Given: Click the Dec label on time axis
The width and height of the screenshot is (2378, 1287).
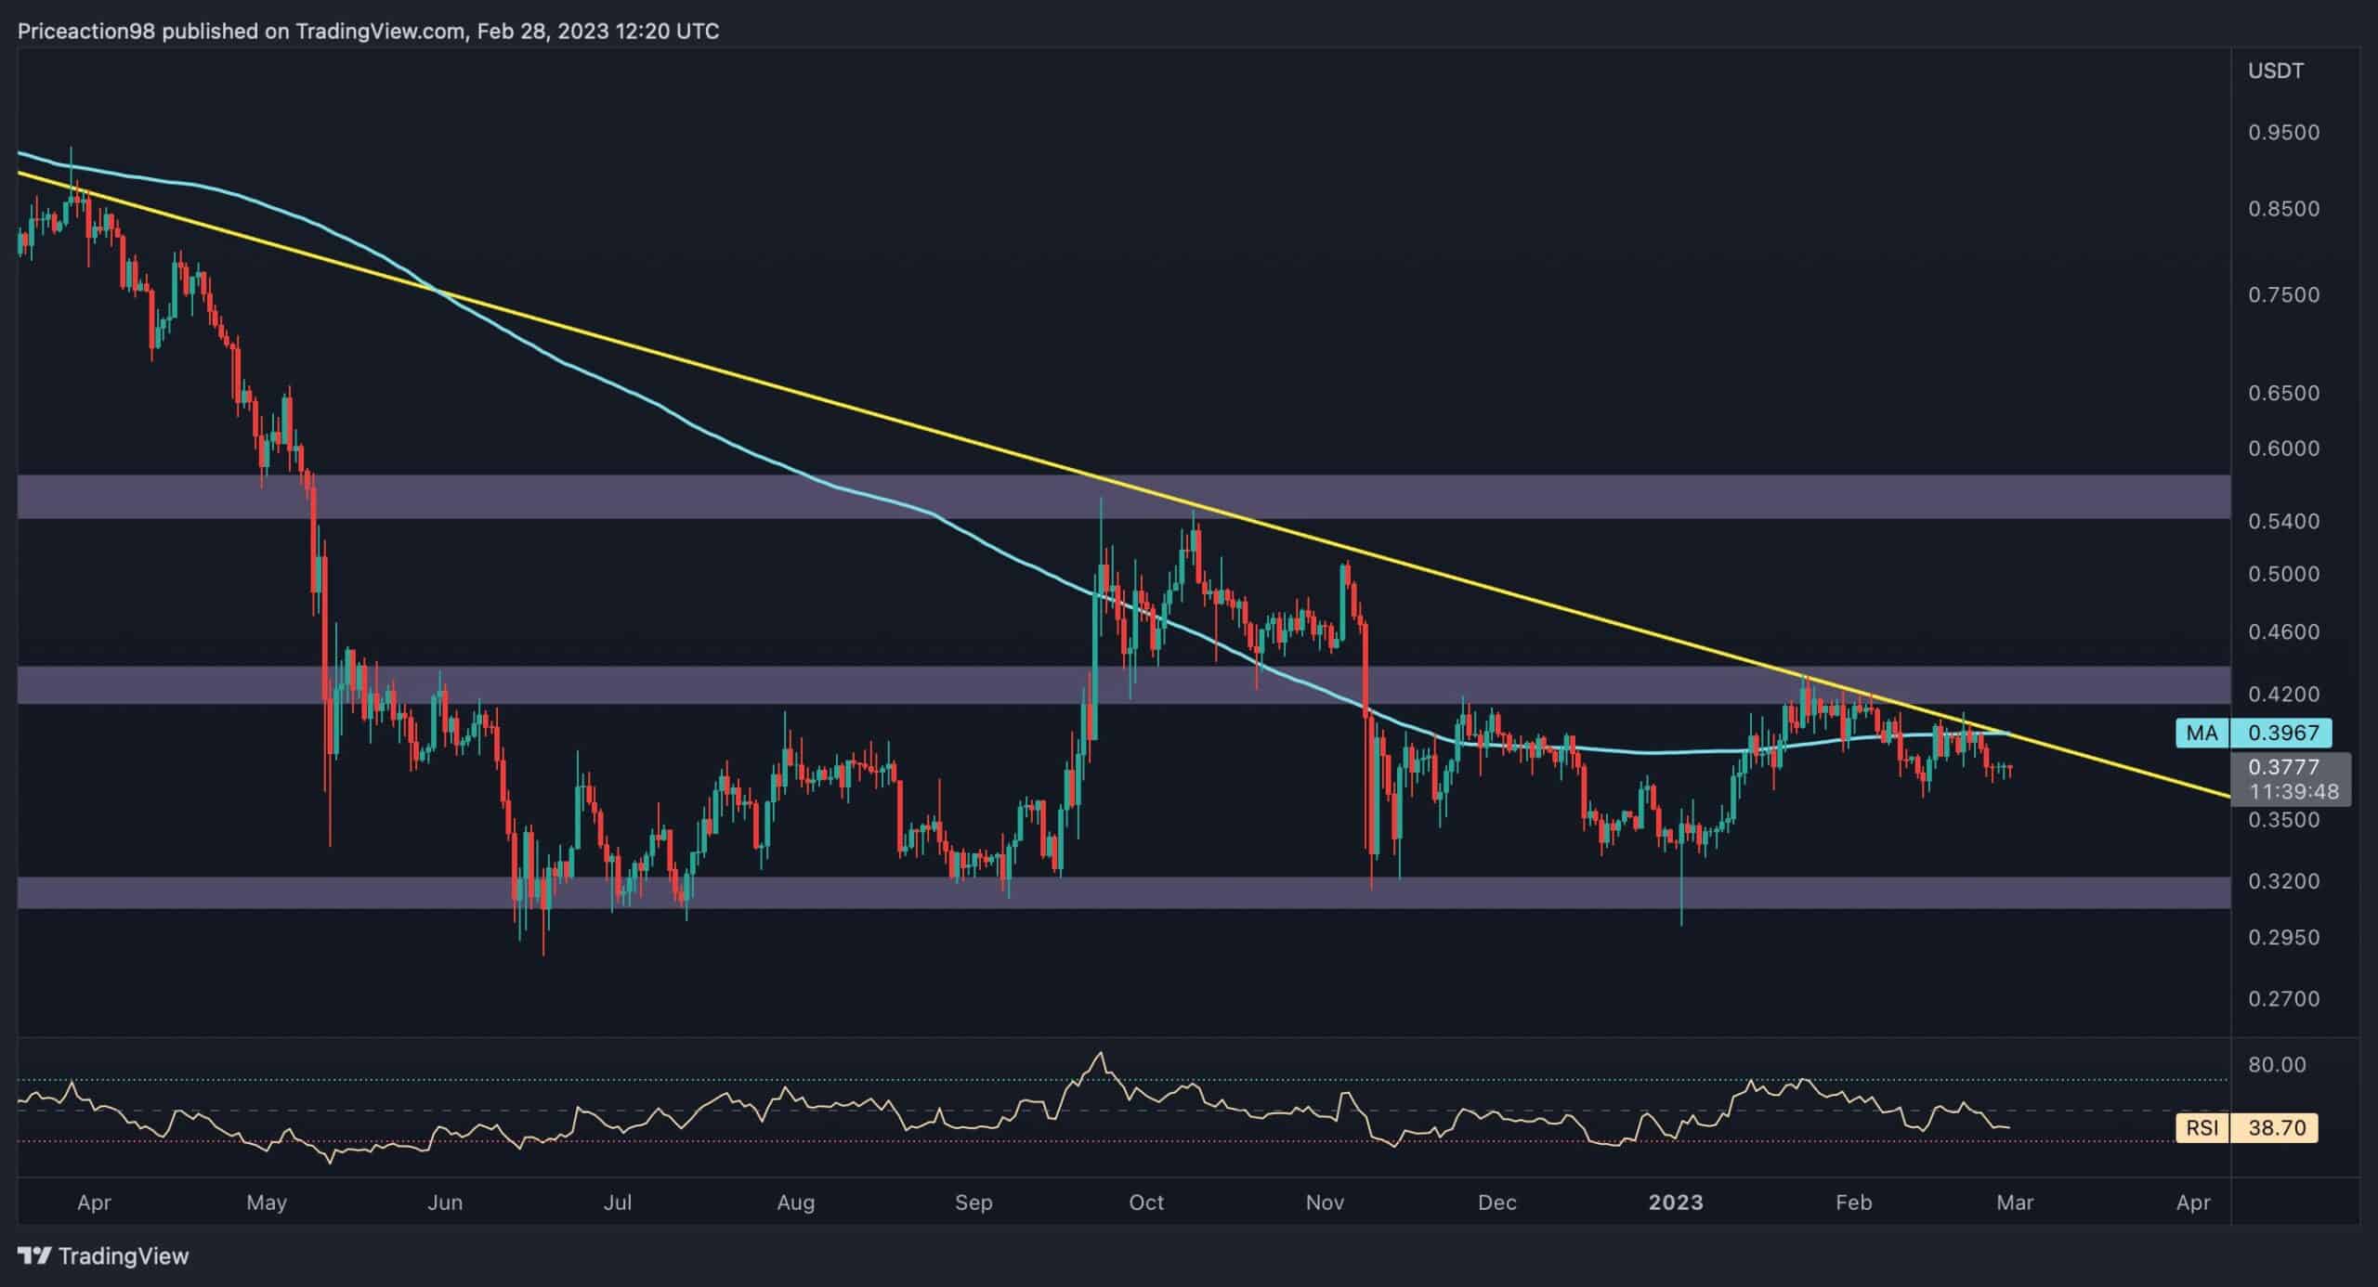Looking at the screenshot, I should (x=1497, y=1202).
